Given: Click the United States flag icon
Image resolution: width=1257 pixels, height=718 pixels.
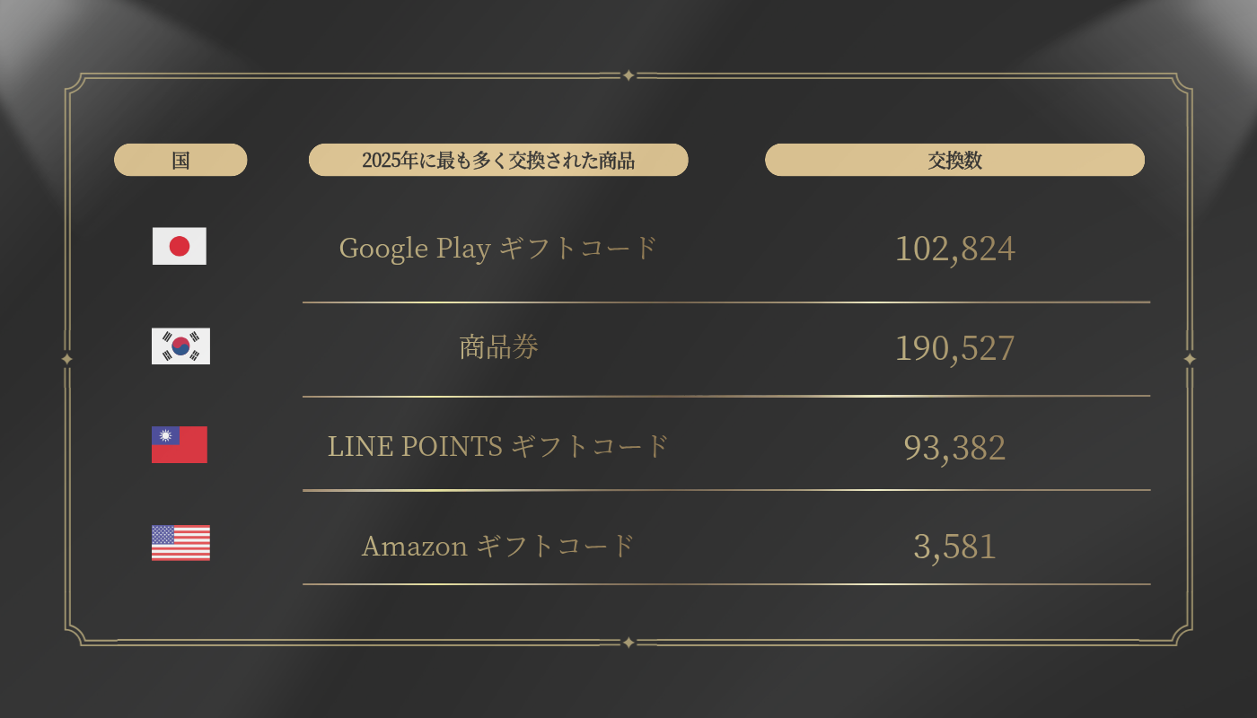Looking at the screenshot, I should (x=180, y=543).
